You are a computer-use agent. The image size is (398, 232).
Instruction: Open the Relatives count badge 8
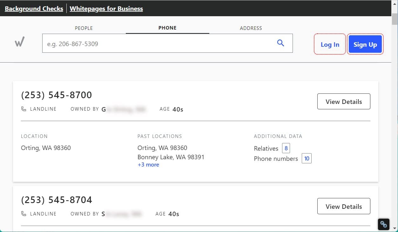click(x=286, y=148)
